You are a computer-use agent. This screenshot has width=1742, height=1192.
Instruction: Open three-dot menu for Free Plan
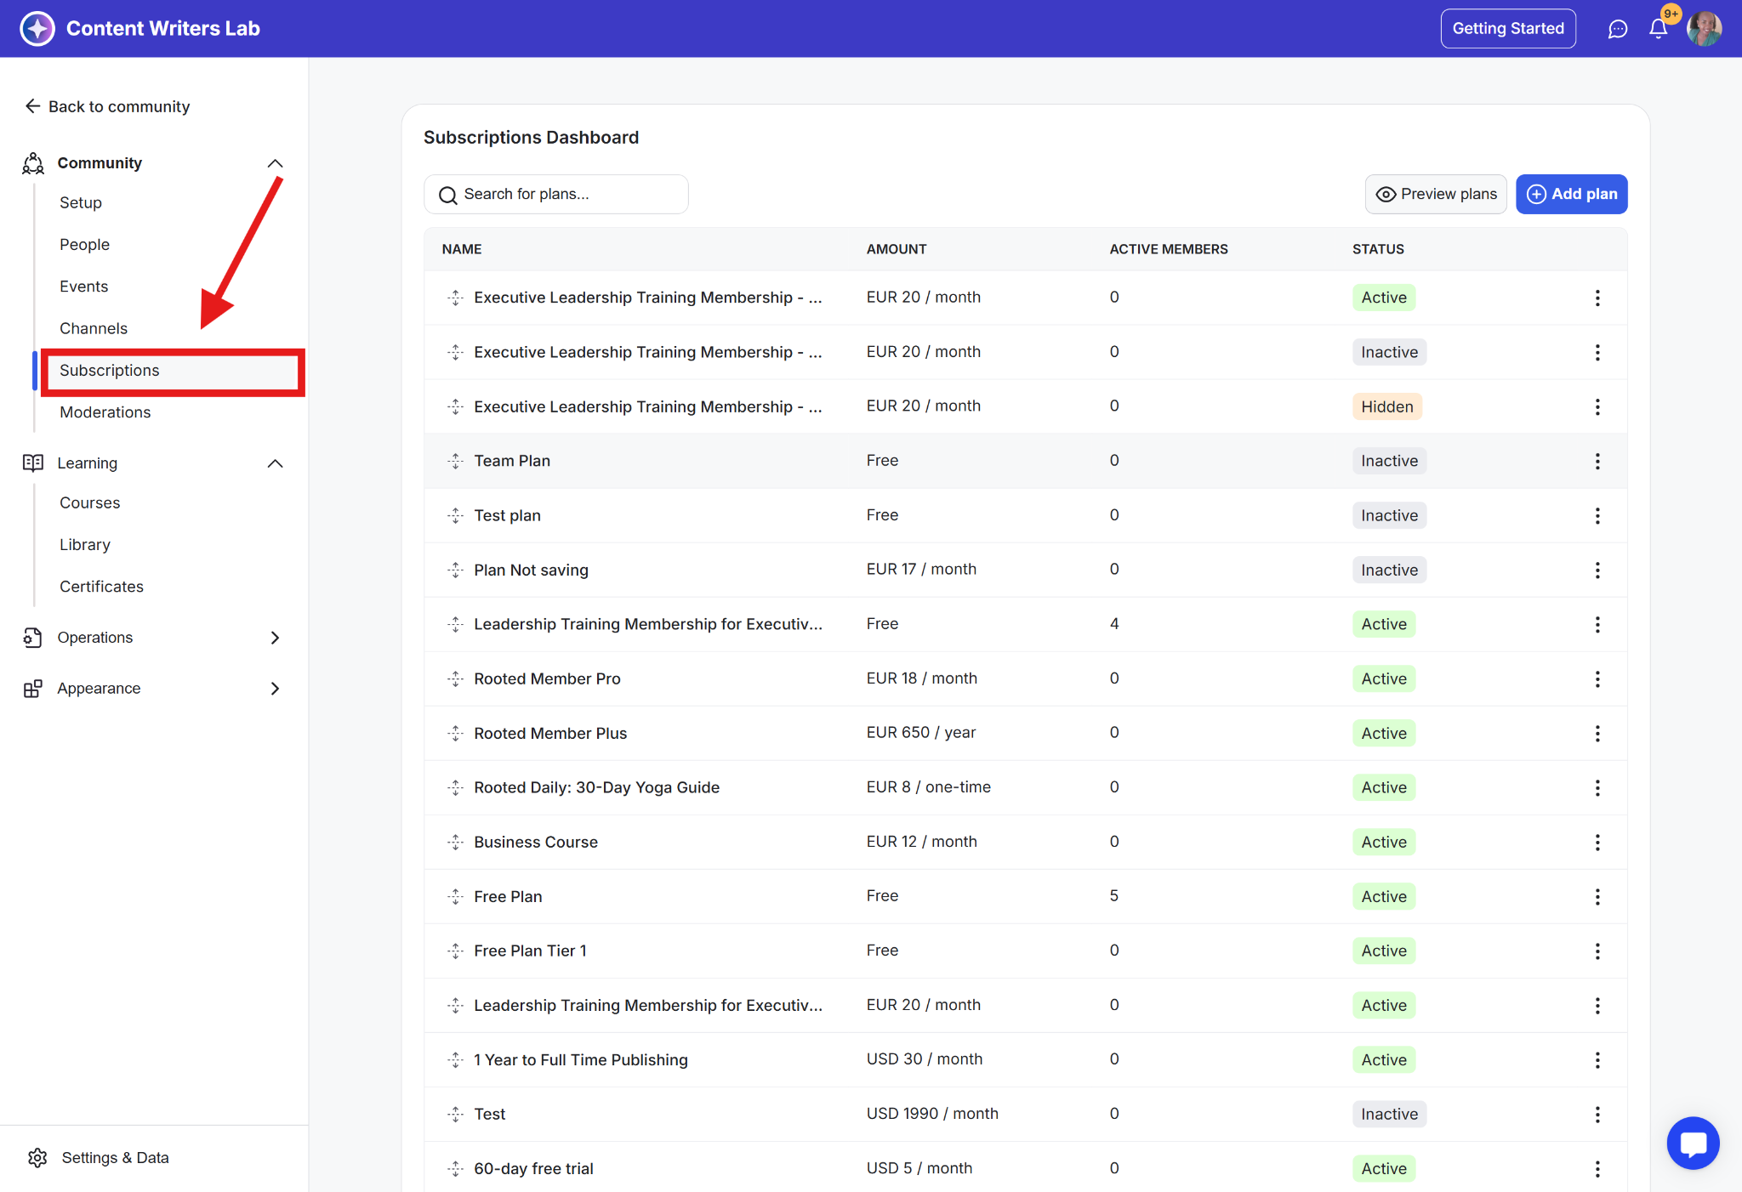click(1597, 896)
